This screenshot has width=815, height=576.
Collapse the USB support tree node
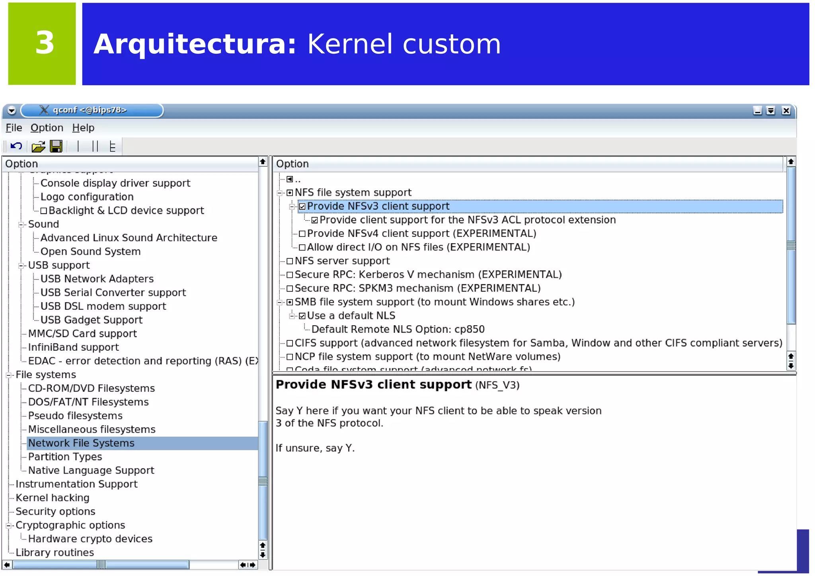21,266
